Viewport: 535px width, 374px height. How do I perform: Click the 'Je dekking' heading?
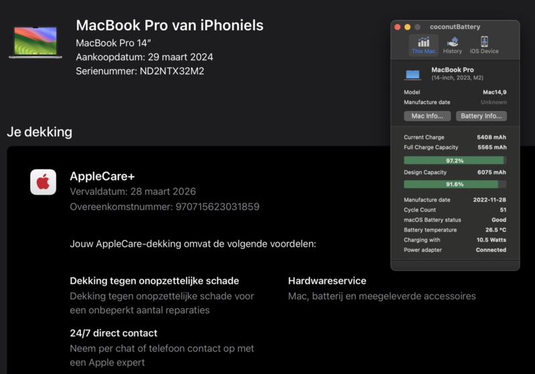click(39, 132)
